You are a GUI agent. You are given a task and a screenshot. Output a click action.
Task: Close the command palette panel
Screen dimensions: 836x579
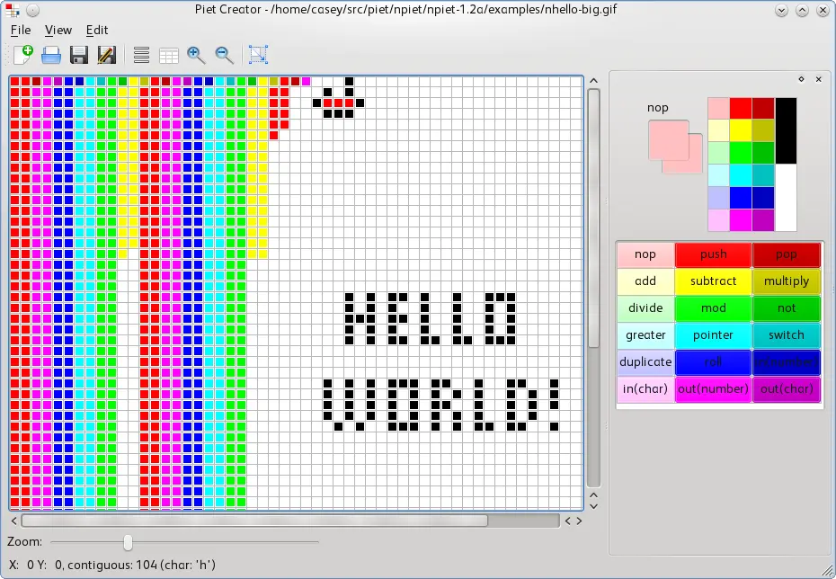[x=818, y=79]
